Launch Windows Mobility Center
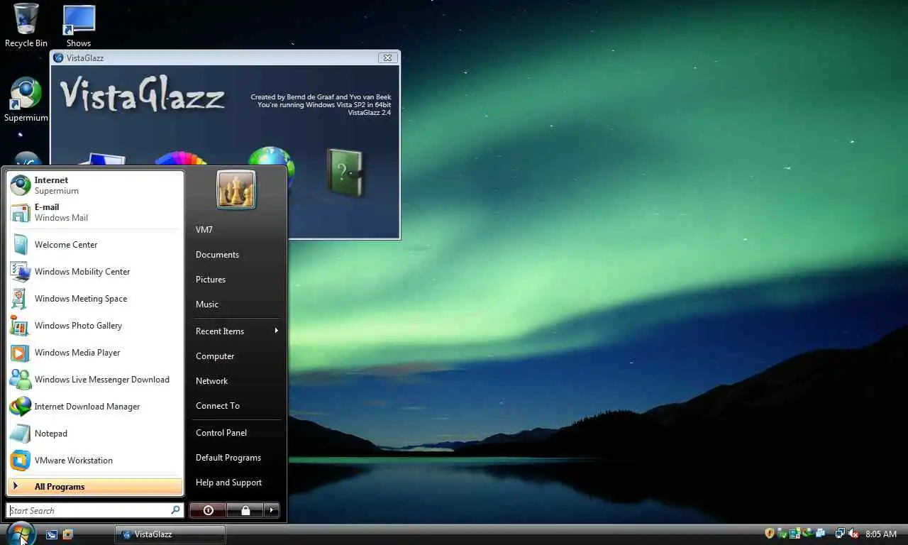This screenshot has height=545, width=908. tap(95, 272)
